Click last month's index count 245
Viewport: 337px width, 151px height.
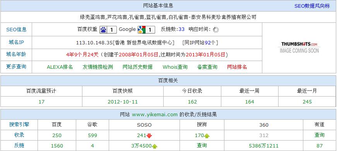[x=307, y=102]
